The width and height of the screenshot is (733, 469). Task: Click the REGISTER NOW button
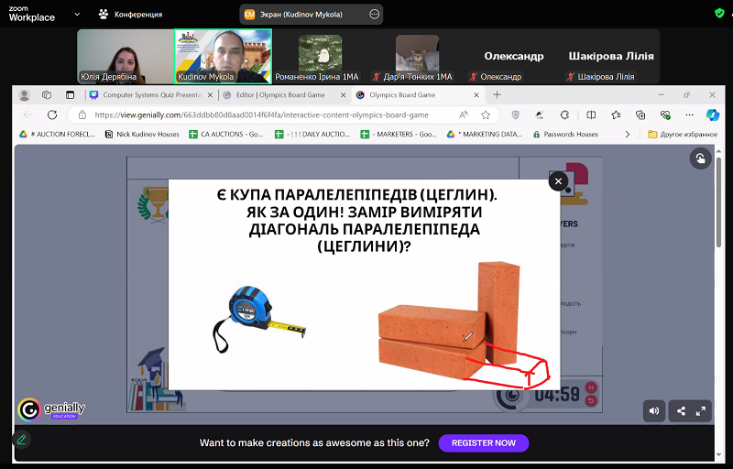(x=484, y=442)
